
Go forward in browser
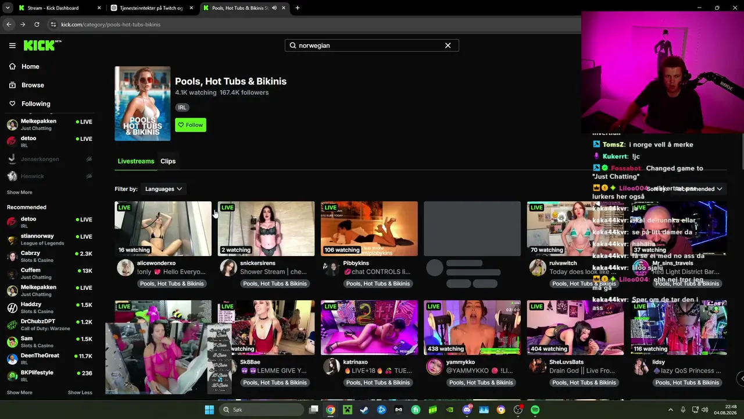click(x=23, y=24)
